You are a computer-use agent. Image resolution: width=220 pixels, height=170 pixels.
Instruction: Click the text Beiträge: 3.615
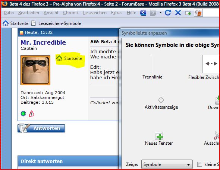(x=37, y=102)
